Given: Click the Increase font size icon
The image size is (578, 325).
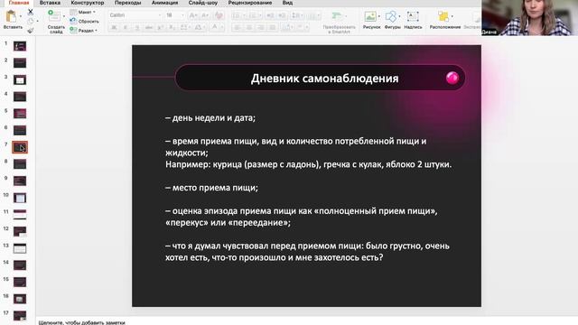Looking at the screenshot, I should click(192, 15).
